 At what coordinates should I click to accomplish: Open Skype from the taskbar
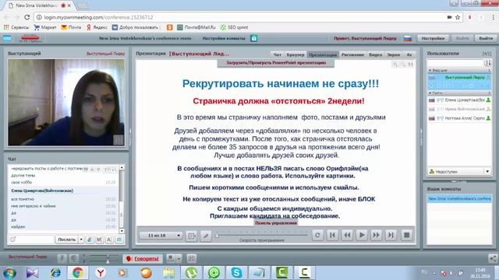236,272
